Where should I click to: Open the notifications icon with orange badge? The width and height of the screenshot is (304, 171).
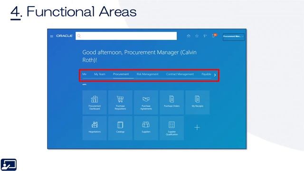(214, 36)
